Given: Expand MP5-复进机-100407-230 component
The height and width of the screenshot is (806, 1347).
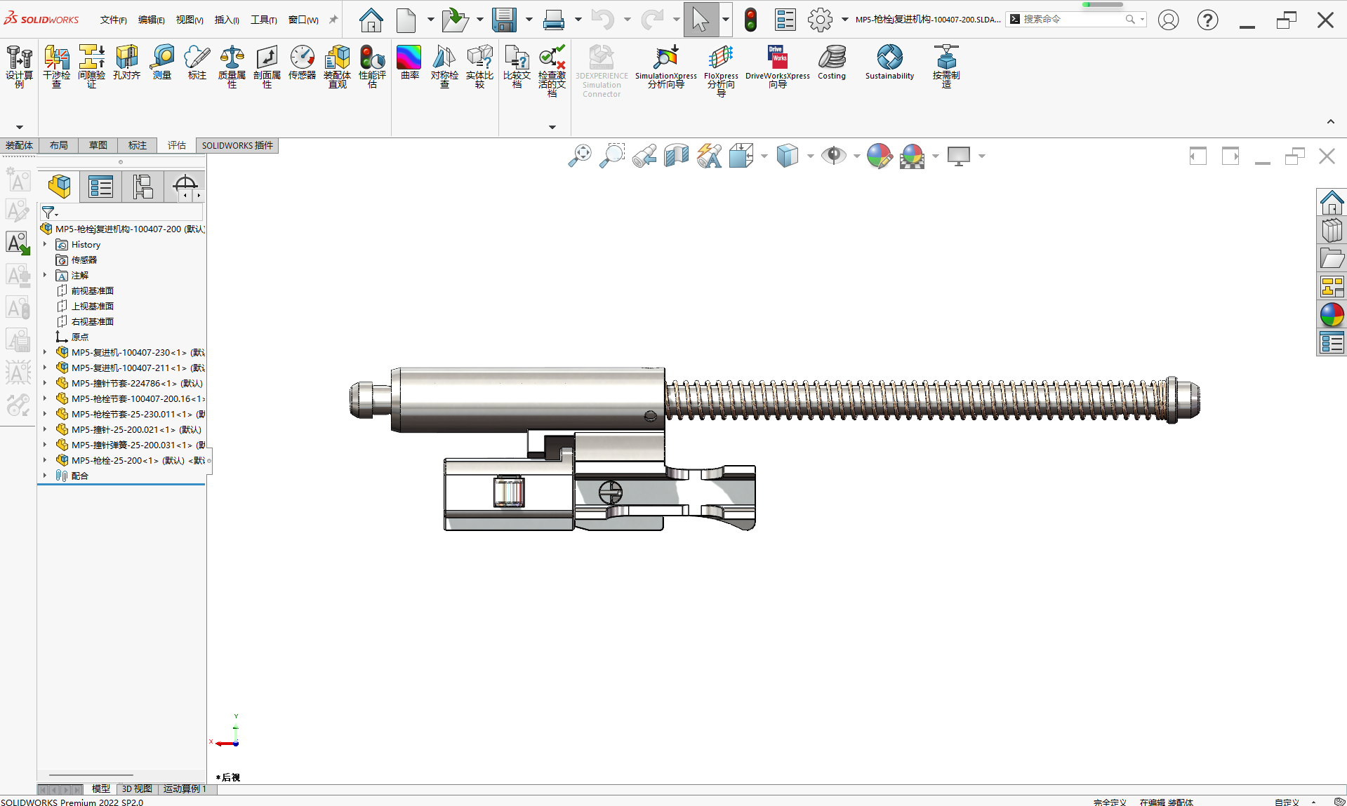Looking at the screenshot, I should [45, 352].
